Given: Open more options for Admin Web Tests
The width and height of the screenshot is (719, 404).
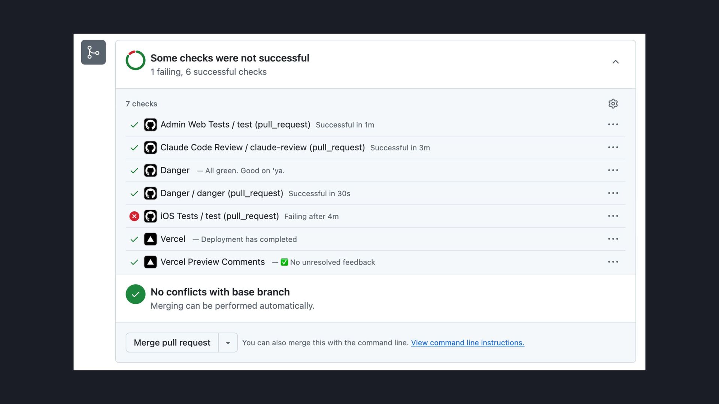Looking at the screenshot, I should click(613, 124).
